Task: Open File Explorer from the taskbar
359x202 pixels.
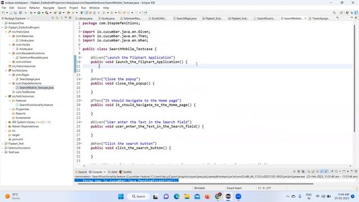Action: click(x=187, y=196)
